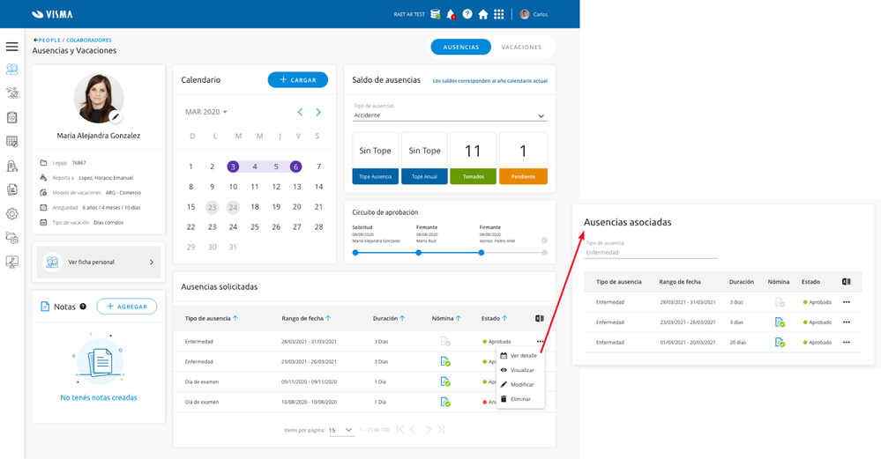Sort by Rango de fecha in solicitadas table

tap(327, 318)
